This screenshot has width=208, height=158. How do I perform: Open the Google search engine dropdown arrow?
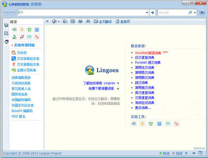pos(195,13)
